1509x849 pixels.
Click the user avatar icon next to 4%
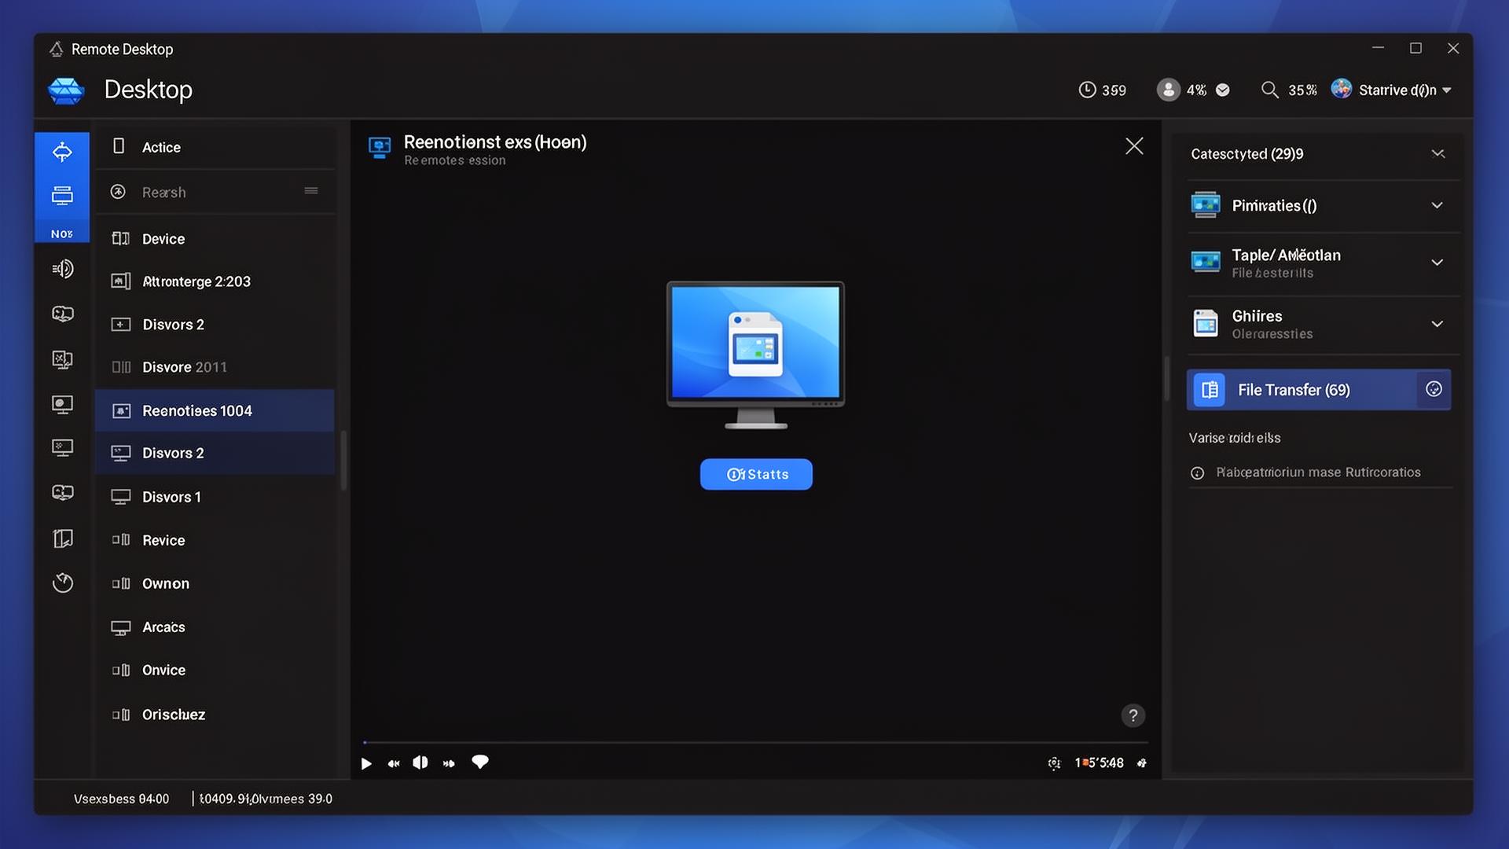tap(1169, 90)
